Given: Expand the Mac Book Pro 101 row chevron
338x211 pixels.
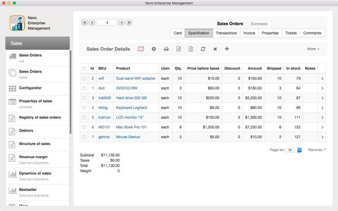Looking at the screenshot, I should click(x=322, y=127).
